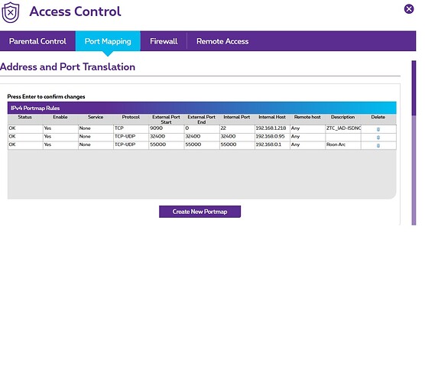
Task: Edit internal host 192.168.1.218 field
Action: tap(272, 128)
